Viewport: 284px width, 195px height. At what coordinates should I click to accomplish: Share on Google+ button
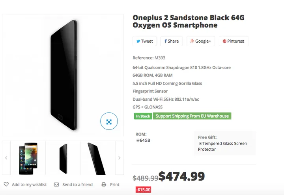tap(201, 41)
